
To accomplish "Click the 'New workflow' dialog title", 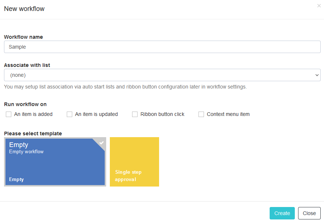I will pos(24,9).
